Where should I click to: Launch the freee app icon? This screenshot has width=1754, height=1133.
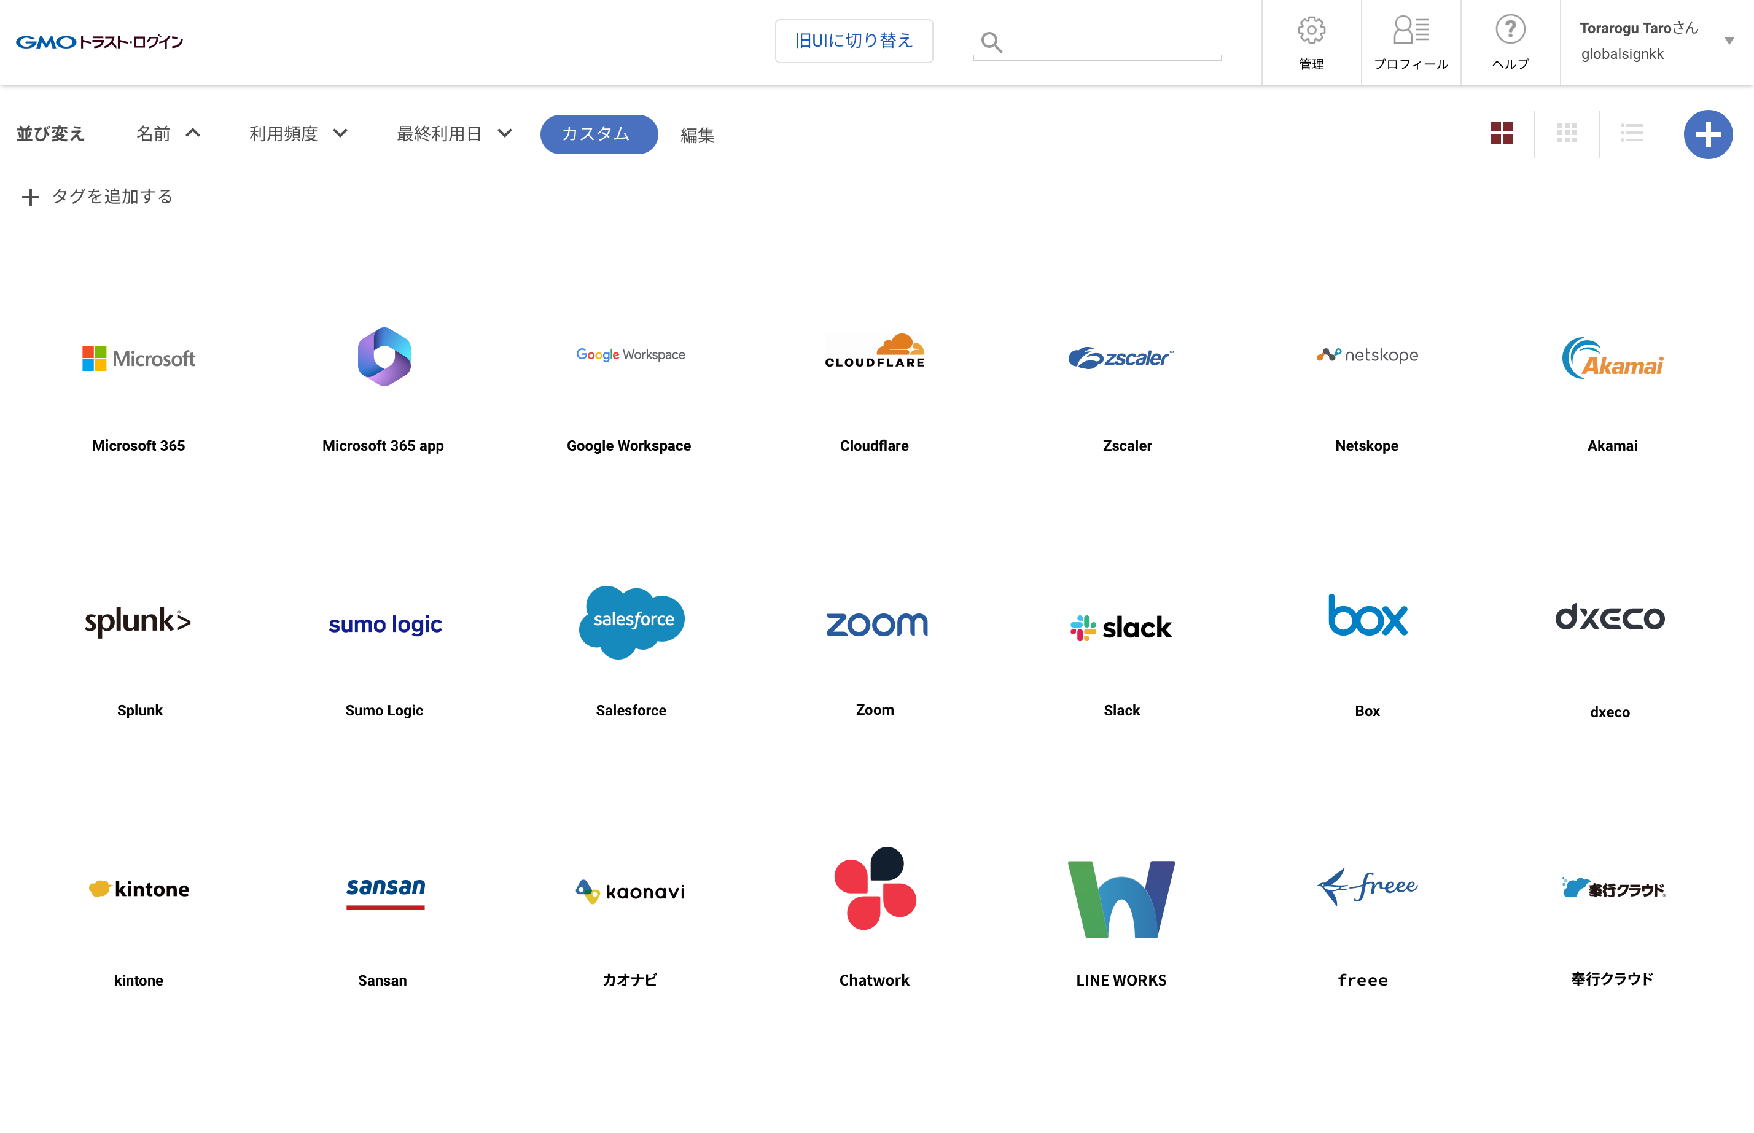point(1367,887)
